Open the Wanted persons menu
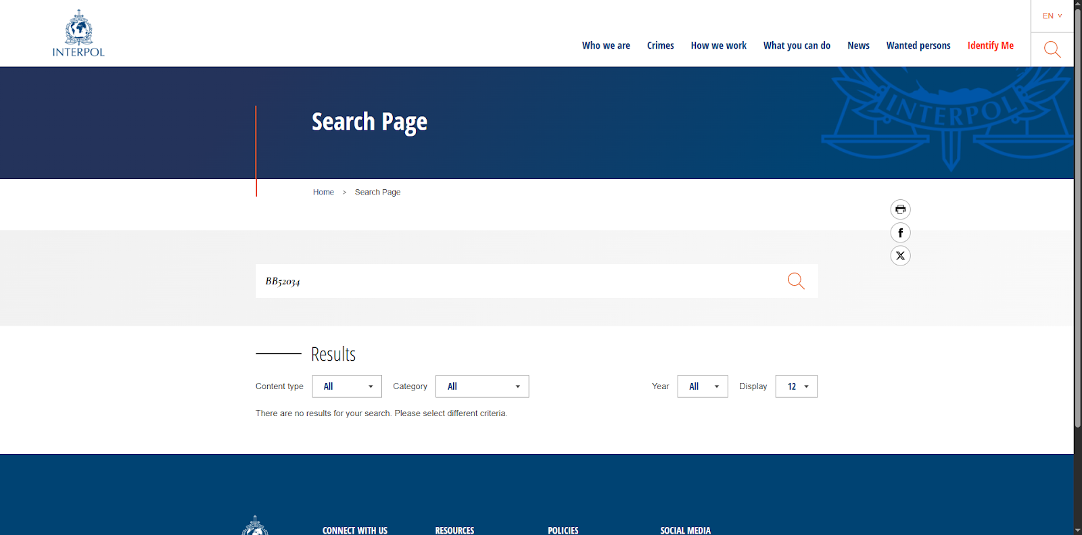1082x535 pixels. point(918,45)
